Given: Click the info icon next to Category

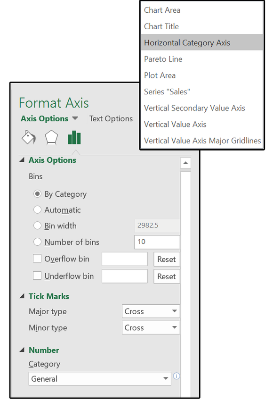Looking at the screenshot, I should (177, 376).
